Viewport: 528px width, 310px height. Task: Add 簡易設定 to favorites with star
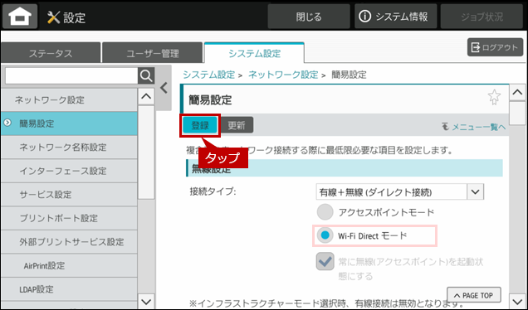494,97
